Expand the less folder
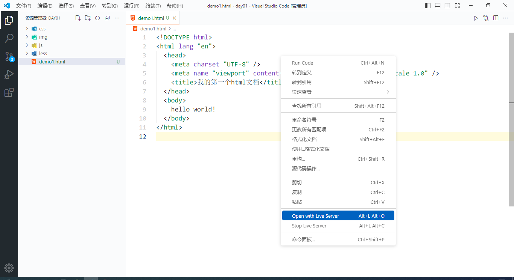Image resolution: width=514 pixels, height=280 pixels. tap(71, 53)
